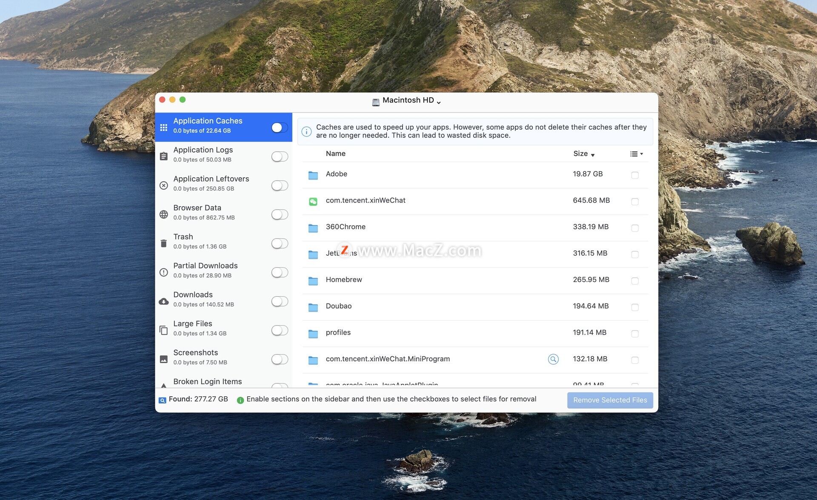817x500 pixels.
Task: Click the Screenshots image icon
Action: (x=163, y=359)
